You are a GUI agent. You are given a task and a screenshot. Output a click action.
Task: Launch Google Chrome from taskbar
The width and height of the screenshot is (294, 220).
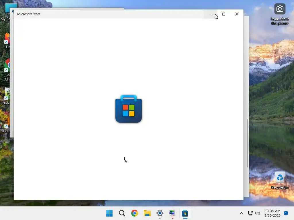tap(134, 213)
